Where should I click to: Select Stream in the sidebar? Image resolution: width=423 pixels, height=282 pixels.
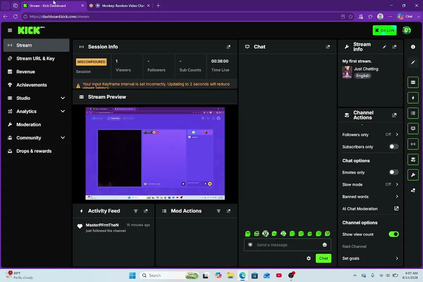click(x=36, y=45)
